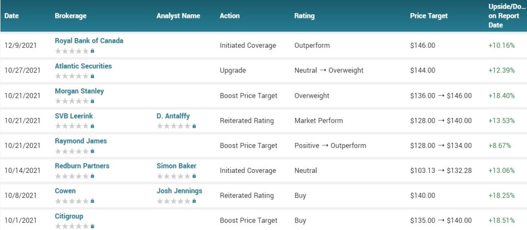Sort by Rating column header
527x230 pixels.
coord(304,16)
